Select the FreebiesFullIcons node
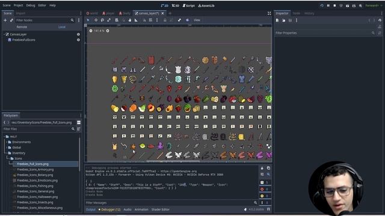Screen dimensions: 385x216 click(x=23, y=40)
